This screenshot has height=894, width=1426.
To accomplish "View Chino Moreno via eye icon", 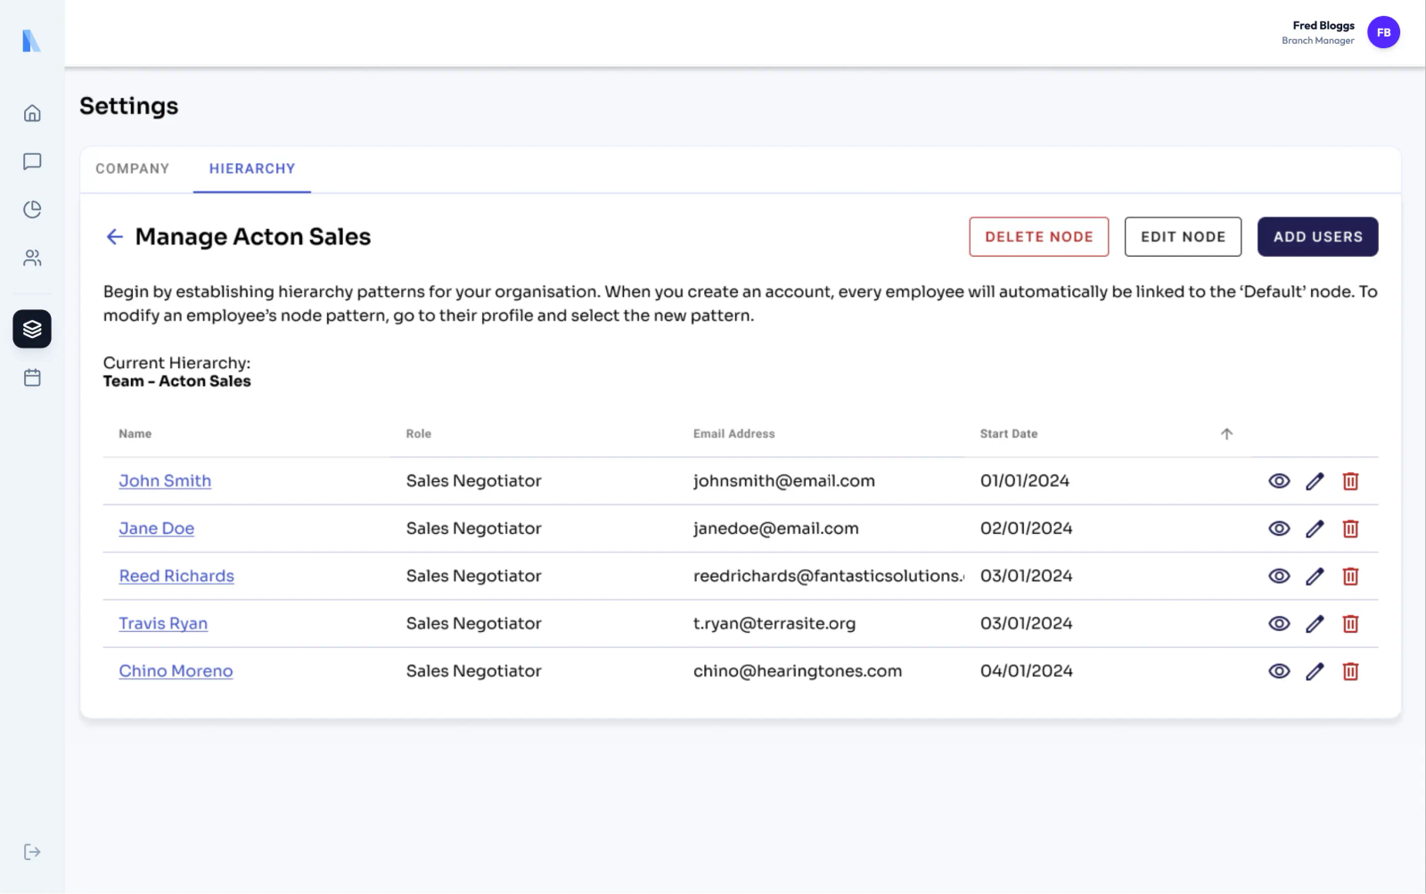I will 1279,671.
